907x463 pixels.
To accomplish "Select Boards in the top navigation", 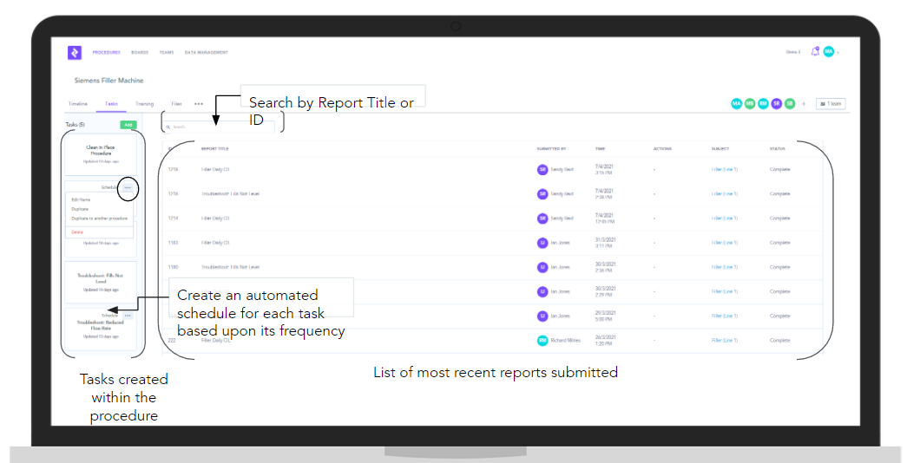I will point(140,53).
